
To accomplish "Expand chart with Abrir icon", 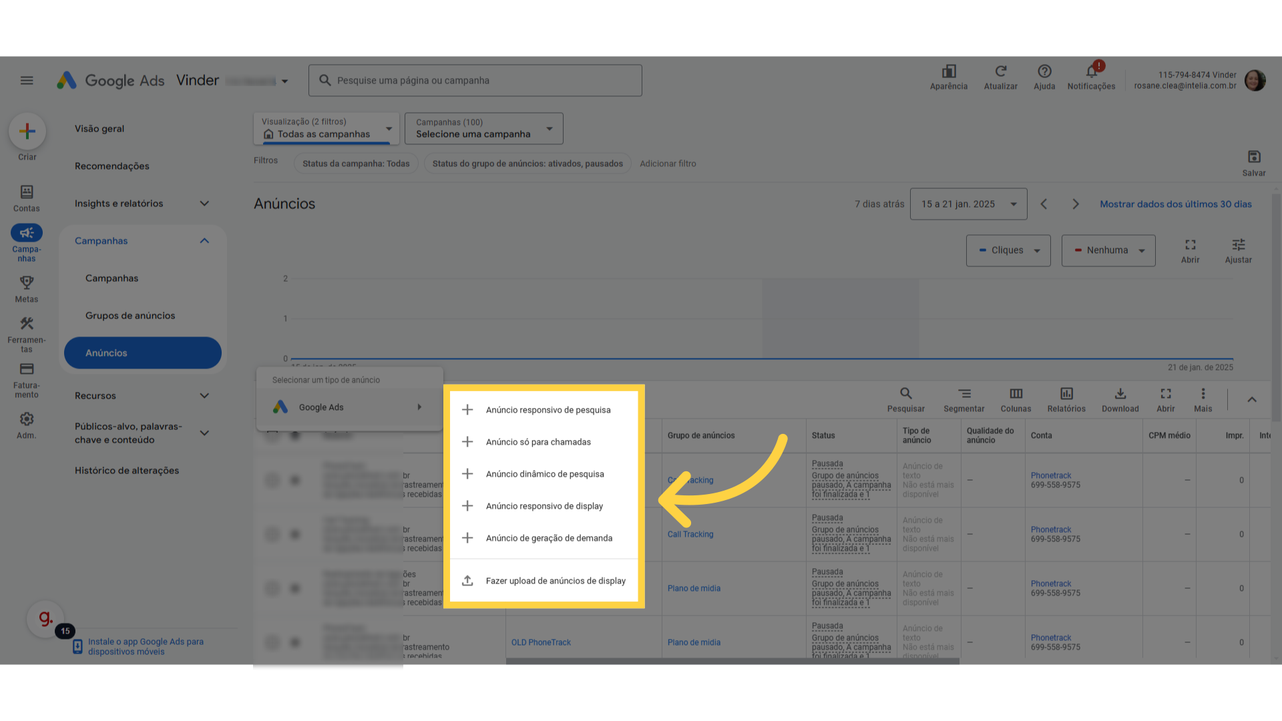I will click(1191, 245).
